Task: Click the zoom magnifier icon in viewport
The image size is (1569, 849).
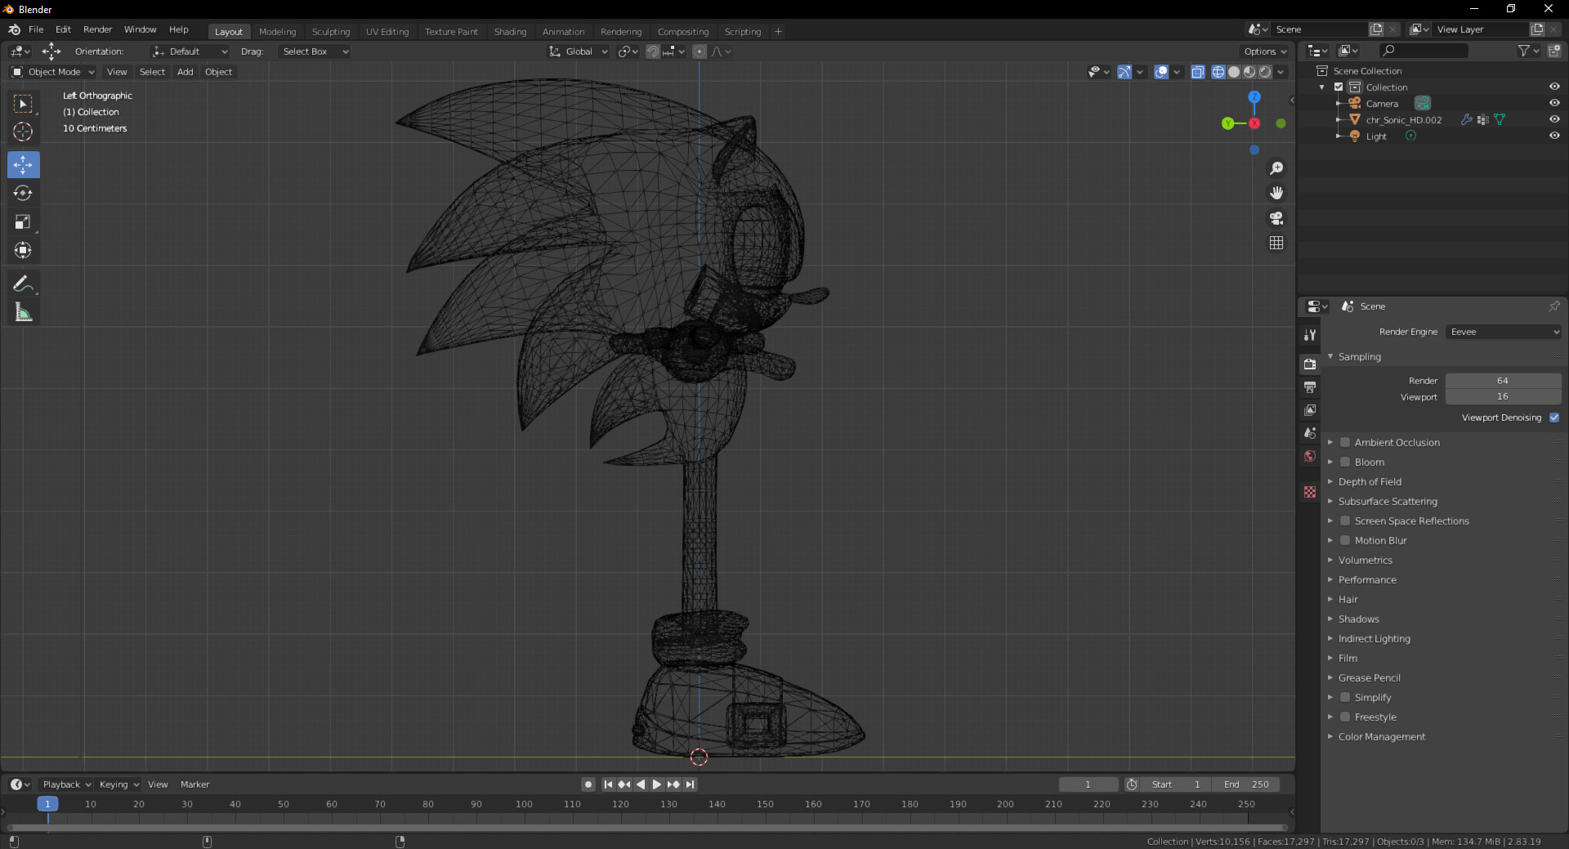Action: [1277, 168]
